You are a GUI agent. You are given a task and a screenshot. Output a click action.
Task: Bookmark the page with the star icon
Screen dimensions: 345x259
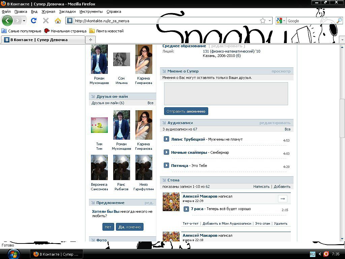point(263,21)
